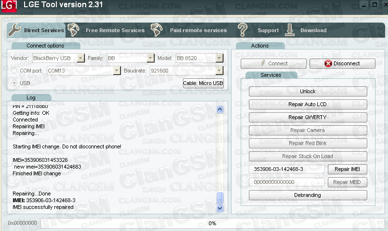388x231 pixels.
Task: Expand the Baudrate dropdown arrow
Action: click(x=219, y=71)
